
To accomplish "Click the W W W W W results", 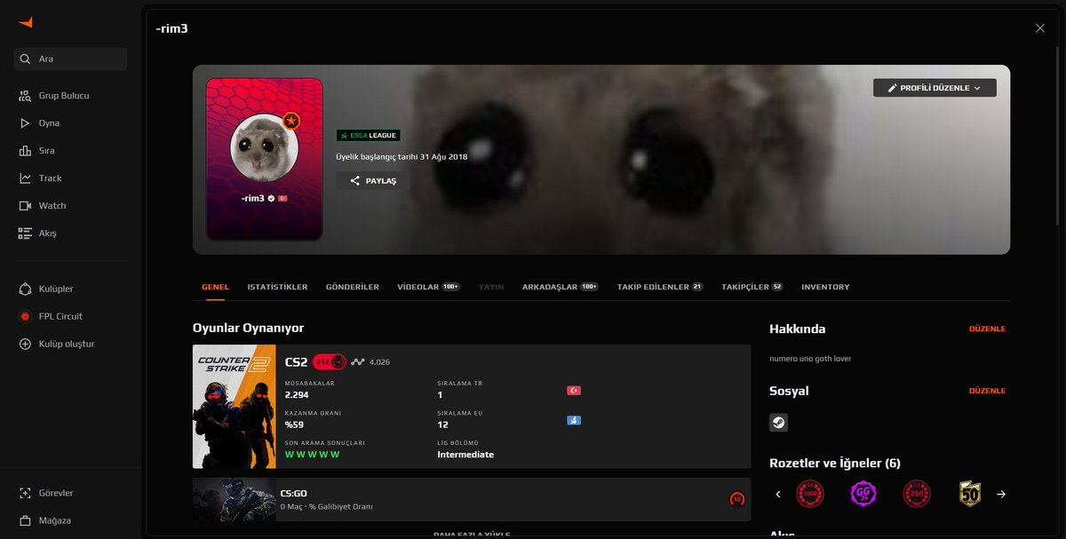I will [x=312, y=455].
